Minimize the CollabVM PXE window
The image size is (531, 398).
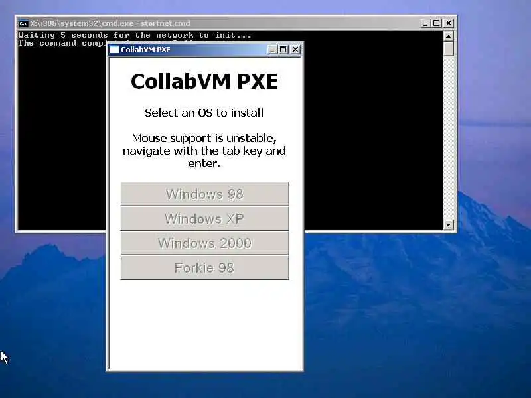[x=272, y=50]
